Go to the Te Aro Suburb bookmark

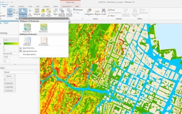click(43, 41)
